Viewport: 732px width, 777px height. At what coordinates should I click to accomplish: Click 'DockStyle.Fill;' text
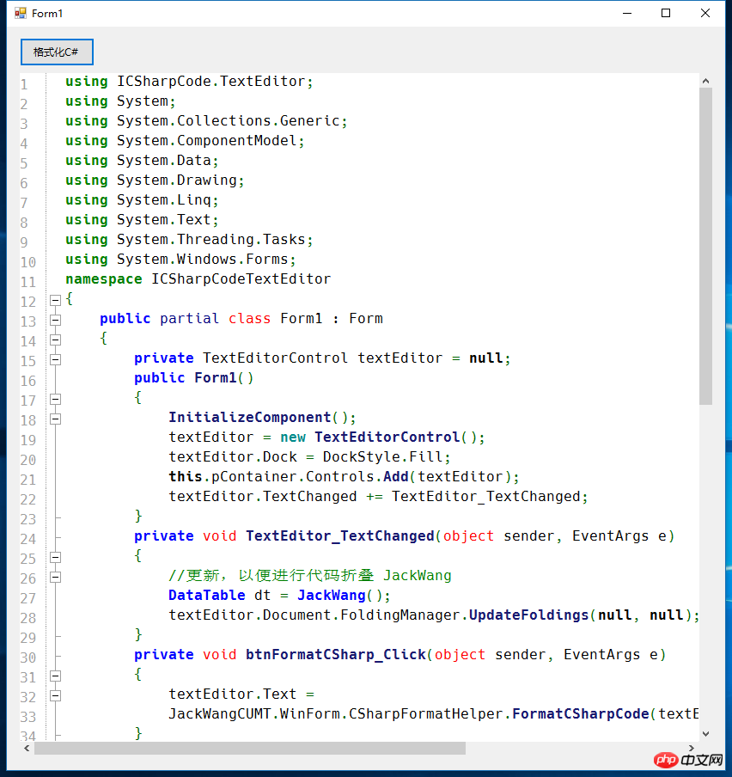click(x=387, y=457)
